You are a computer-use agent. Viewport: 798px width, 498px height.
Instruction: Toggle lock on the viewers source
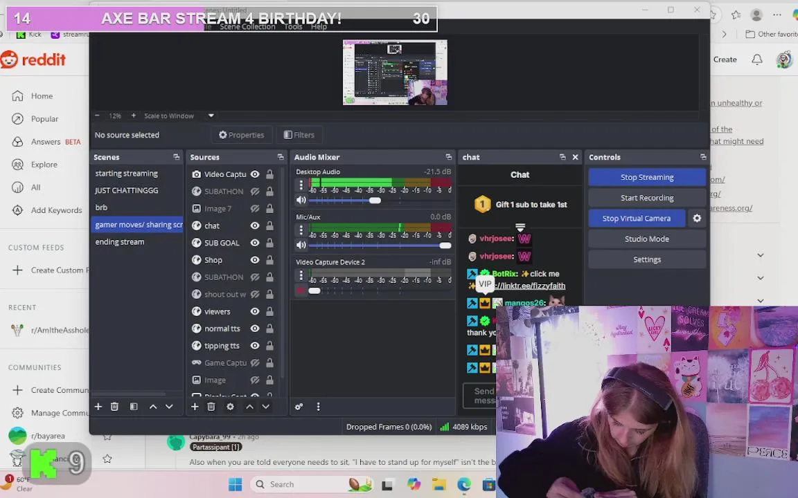click(269, 311)
